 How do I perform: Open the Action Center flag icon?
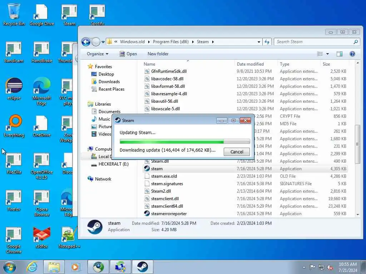point(312,268)
